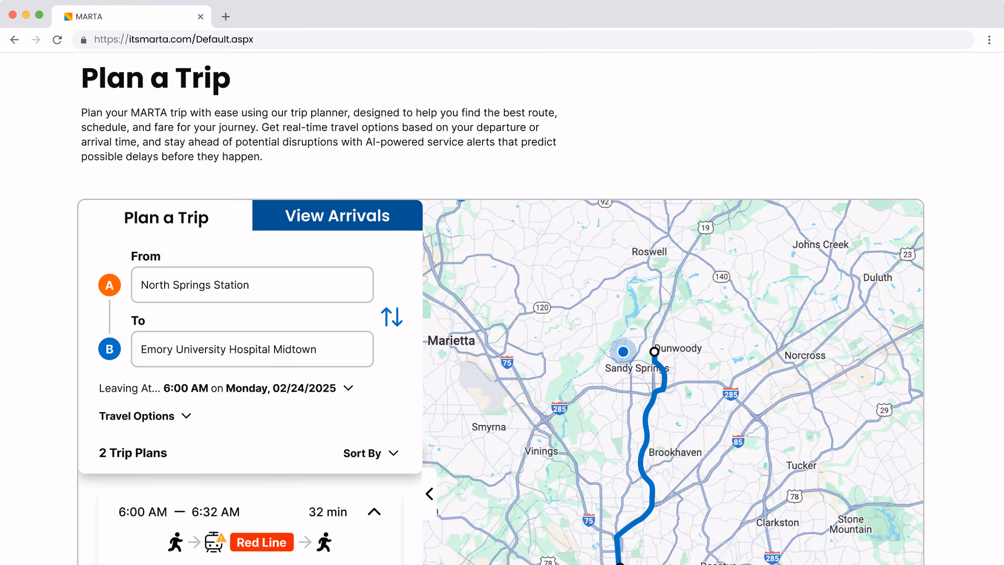
Task: Click the site lock icon in address bar
Action: point(84,40)
